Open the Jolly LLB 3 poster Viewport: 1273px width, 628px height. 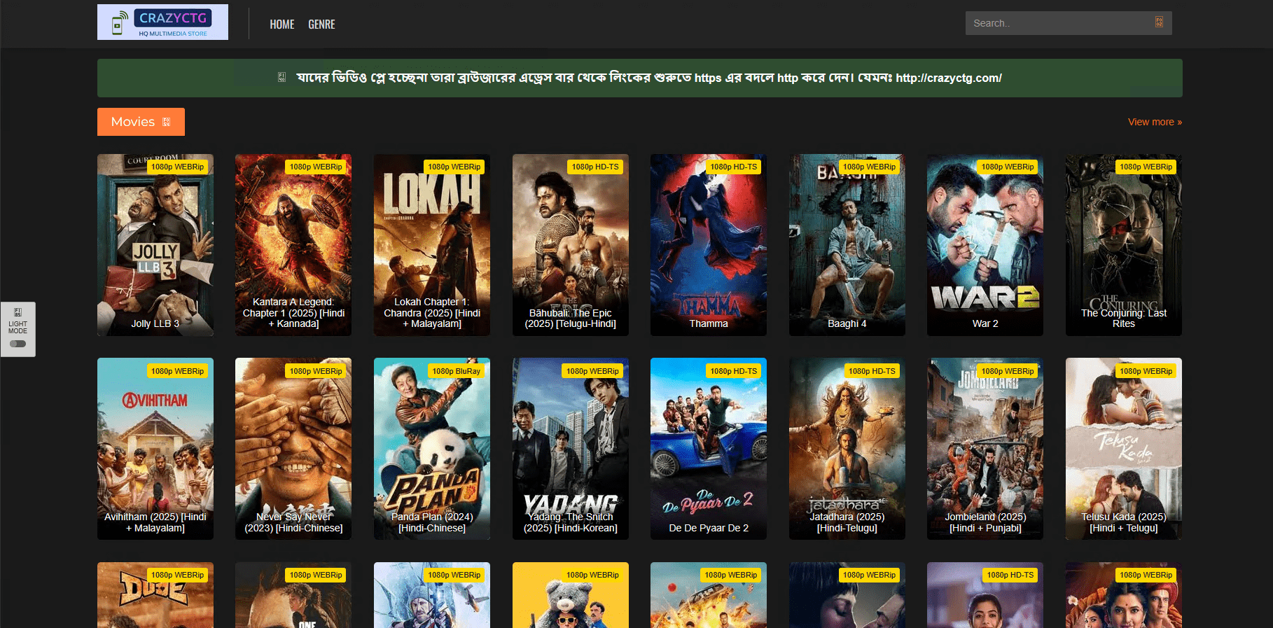click(x=155, y=245)
